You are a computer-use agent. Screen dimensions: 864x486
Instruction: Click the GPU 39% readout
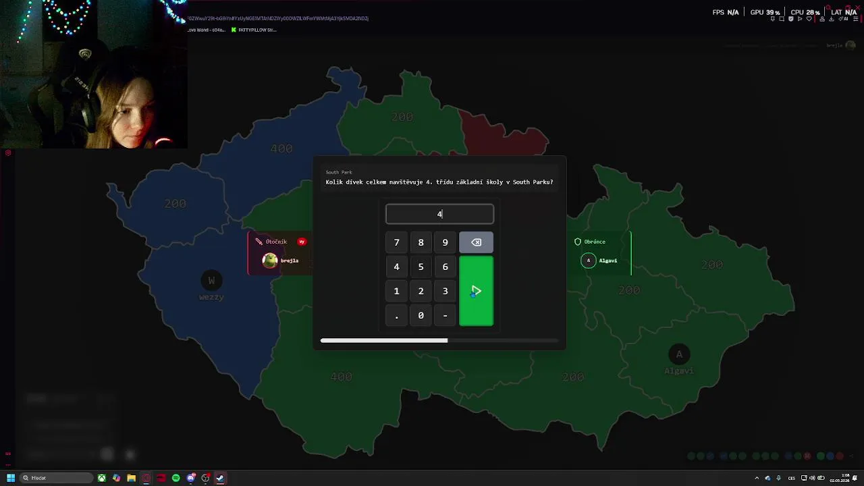(765, 12)
